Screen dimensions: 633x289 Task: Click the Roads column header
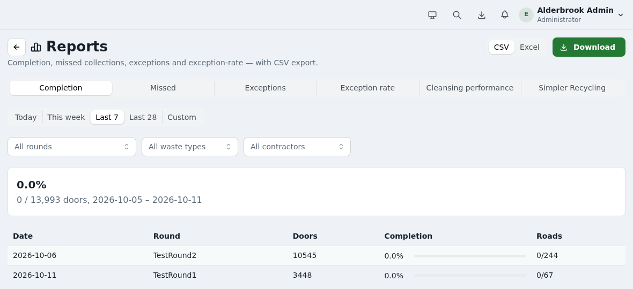click(x=549, y=236)
